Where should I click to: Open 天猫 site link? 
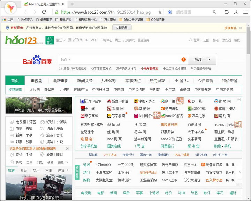88,109
